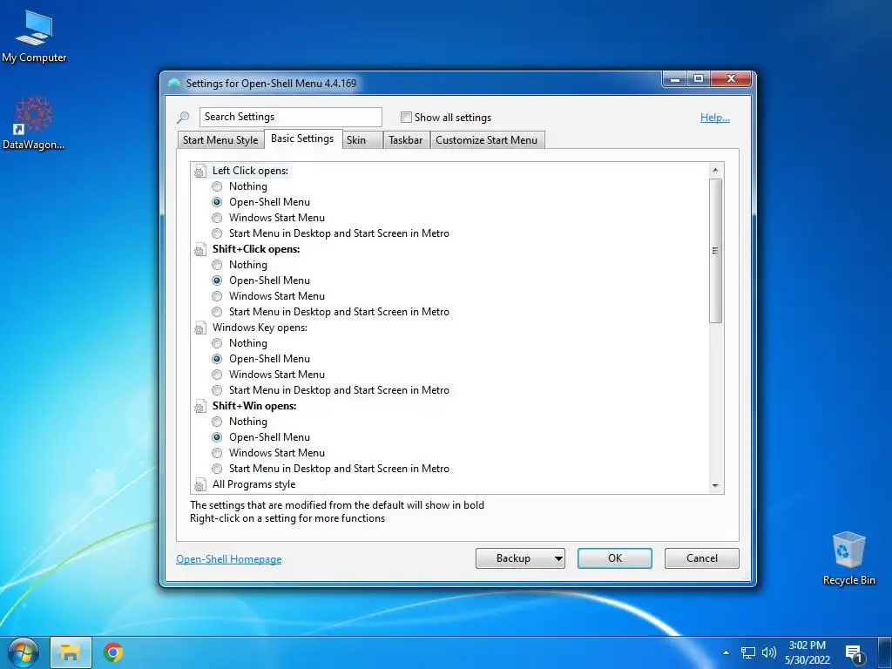
Task: Focus the Search Settings input field
Action: tap(291, 118)
